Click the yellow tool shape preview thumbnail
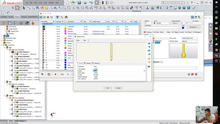The height and width of the screenshot is (124, 220). tap(184, 51)
